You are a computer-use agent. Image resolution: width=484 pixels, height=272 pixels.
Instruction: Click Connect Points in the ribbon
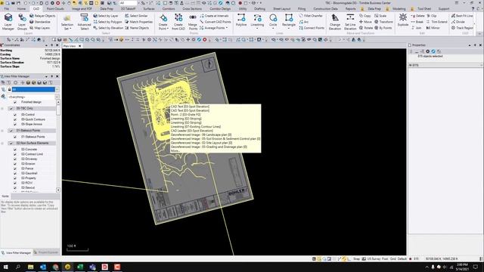[x=312, y=28]
